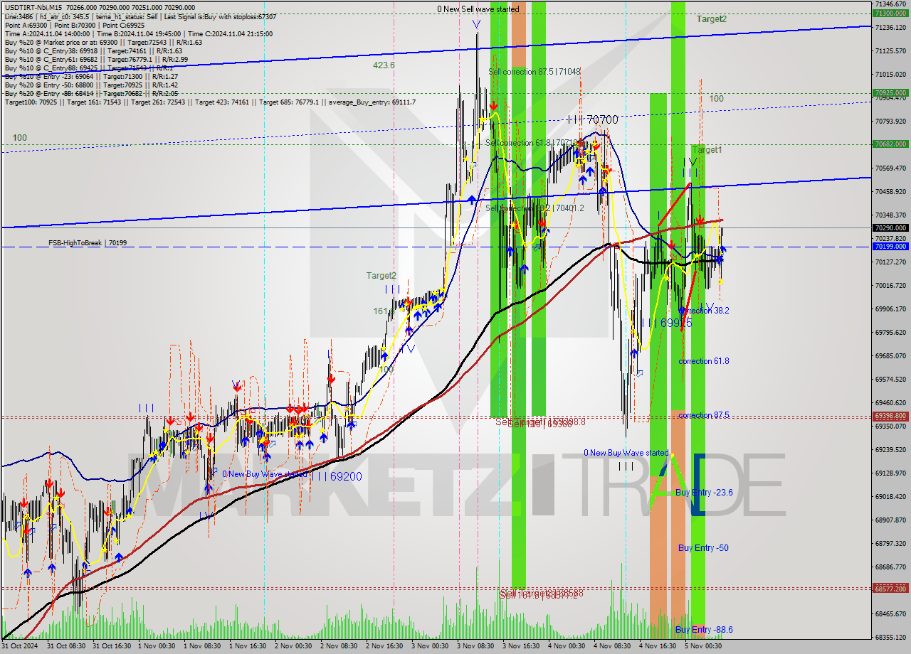The height and width of the screenshot is (654, 911).
Task: Select the 'I I I 69200' wave label
Action: point(339,476)
